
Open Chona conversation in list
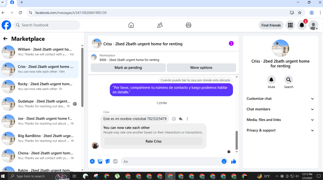pyautogui.click(x=40, y=156)
